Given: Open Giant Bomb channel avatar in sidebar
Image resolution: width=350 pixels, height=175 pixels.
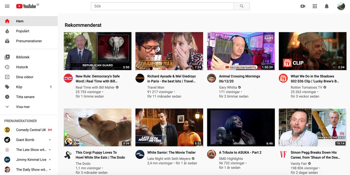Looking at the screenshot, I should [7, 140].
